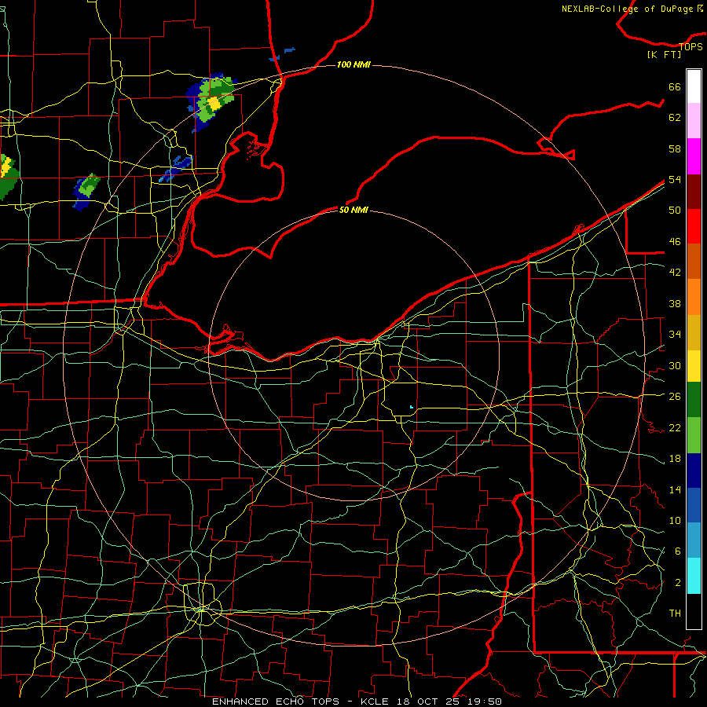Click the legend value '30'
This screenshot has width=707, height=707.
pyautogui.click(x=675, y=365)
